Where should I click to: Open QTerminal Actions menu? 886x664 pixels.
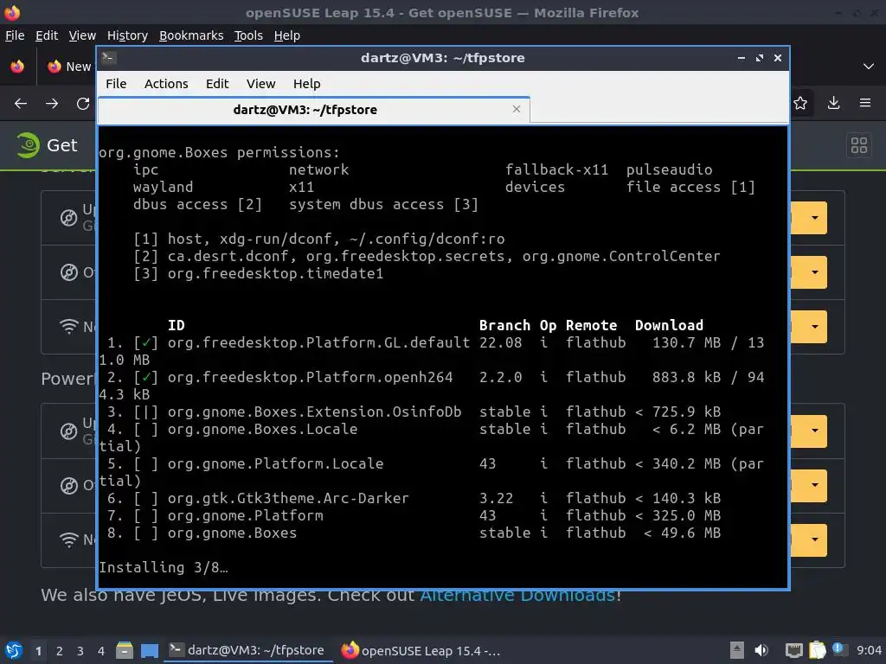pos(166,84)
